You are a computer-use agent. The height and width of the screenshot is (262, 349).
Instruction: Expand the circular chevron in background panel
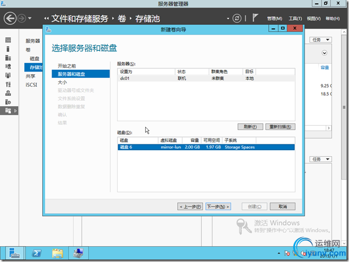pyautogui.click(x=324, y=53)
